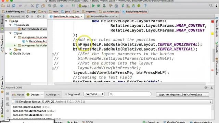Viewport: 219px width, 123px height.
Task: Collapse the manifests folder
Action: pyautogui.click(x=11, y=25)
